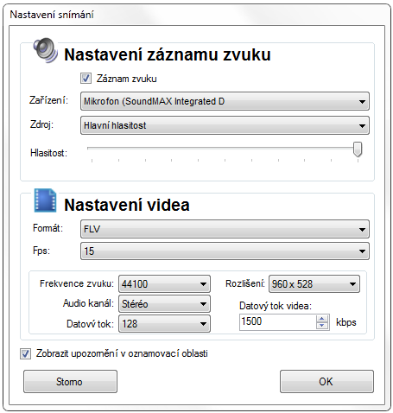This screenshot has height=413, width=393.
Task: Open the Datový tok dropdown showing 128
Action: (x=164, y=324)
